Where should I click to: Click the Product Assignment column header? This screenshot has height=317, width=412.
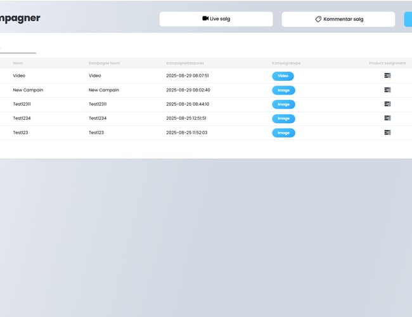tap(387, 63)
